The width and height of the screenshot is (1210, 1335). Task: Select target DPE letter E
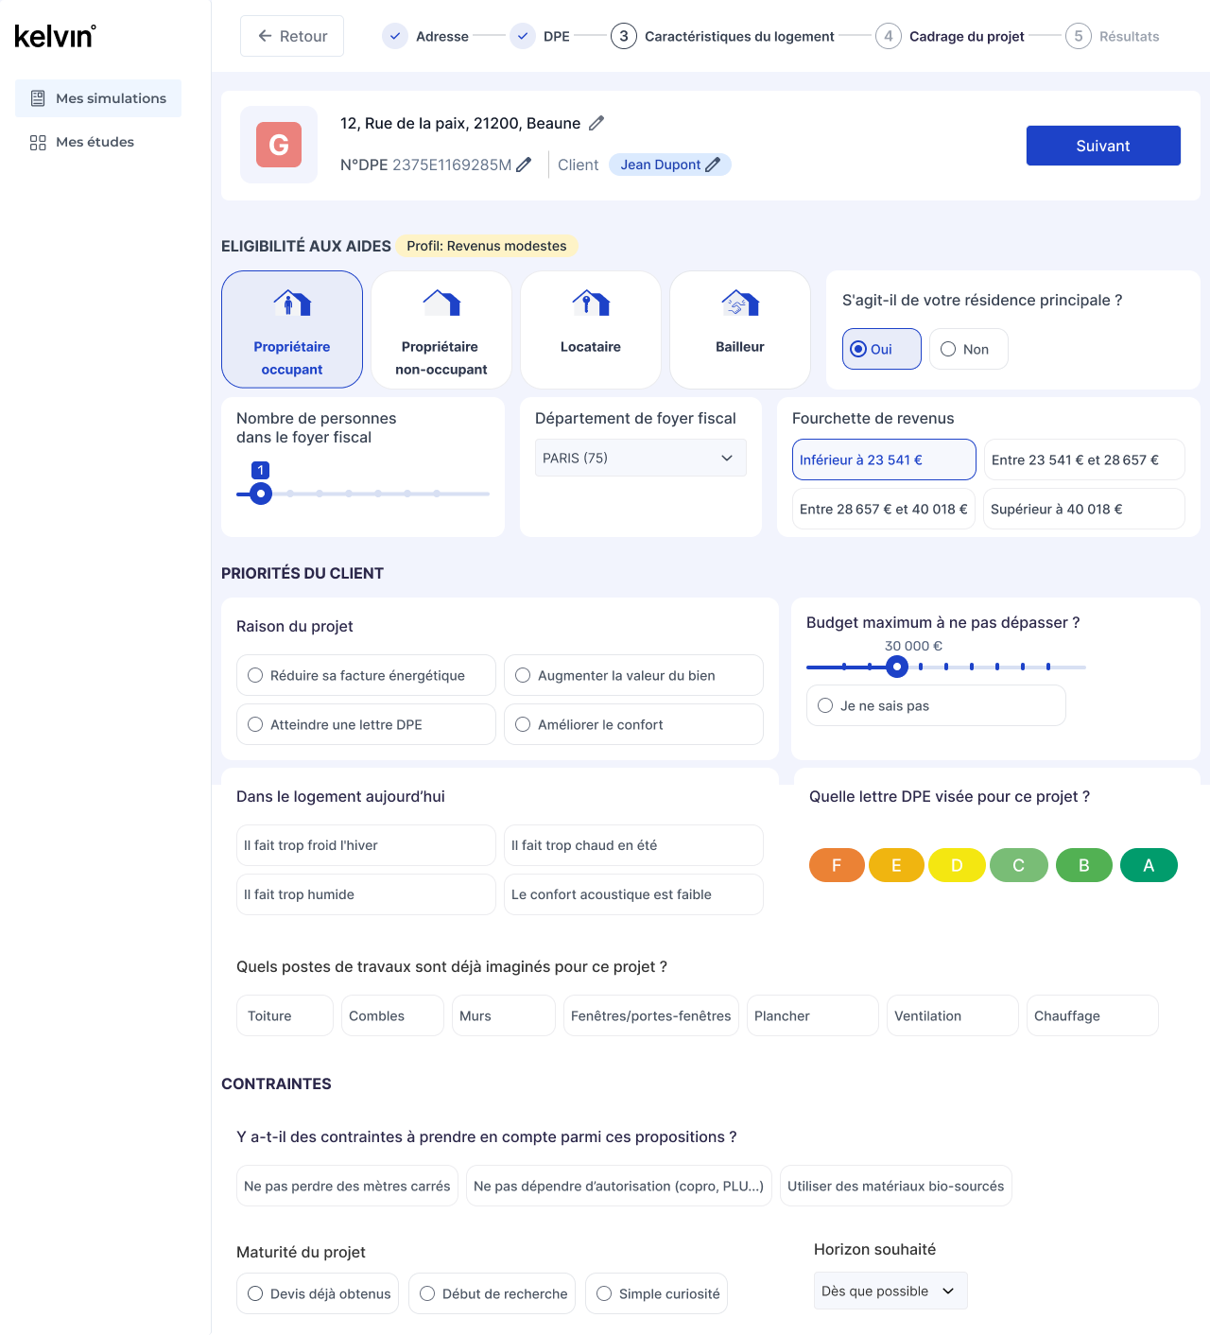pos(896,865)
